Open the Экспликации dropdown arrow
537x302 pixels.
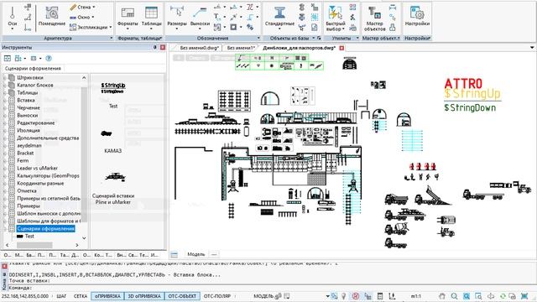pos(111,27)
